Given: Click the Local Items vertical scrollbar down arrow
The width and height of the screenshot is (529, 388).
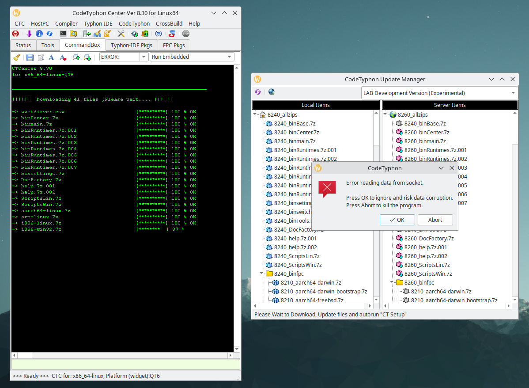Looking at the screenshot, I should click(x=376, y=300).
